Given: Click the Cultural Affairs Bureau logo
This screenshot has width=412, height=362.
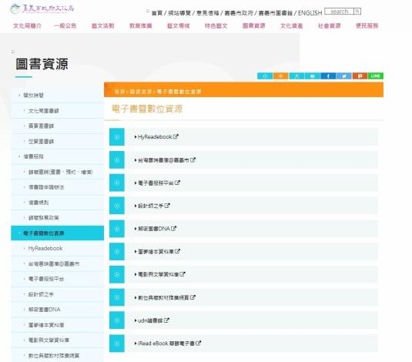Looking at the screenshot, I should [42, 8].
